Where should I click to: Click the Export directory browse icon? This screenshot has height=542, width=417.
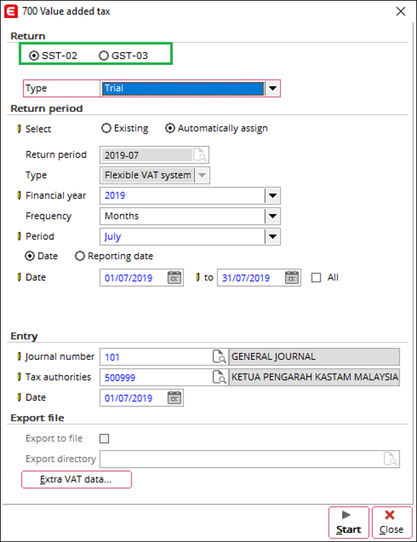[391, 459]
